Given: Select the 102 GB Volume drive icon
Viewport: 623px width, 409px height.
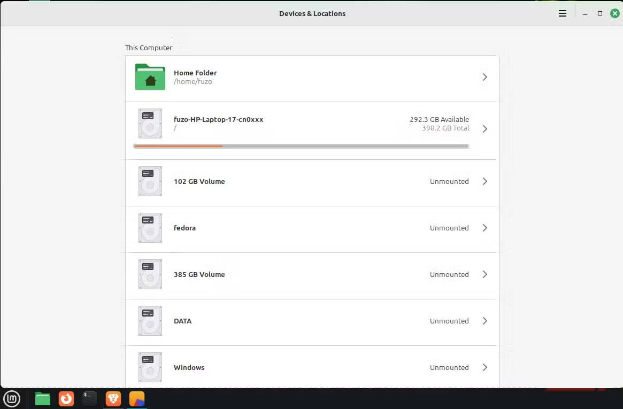Looking at the screenshot, I should (x=150, y=181).
